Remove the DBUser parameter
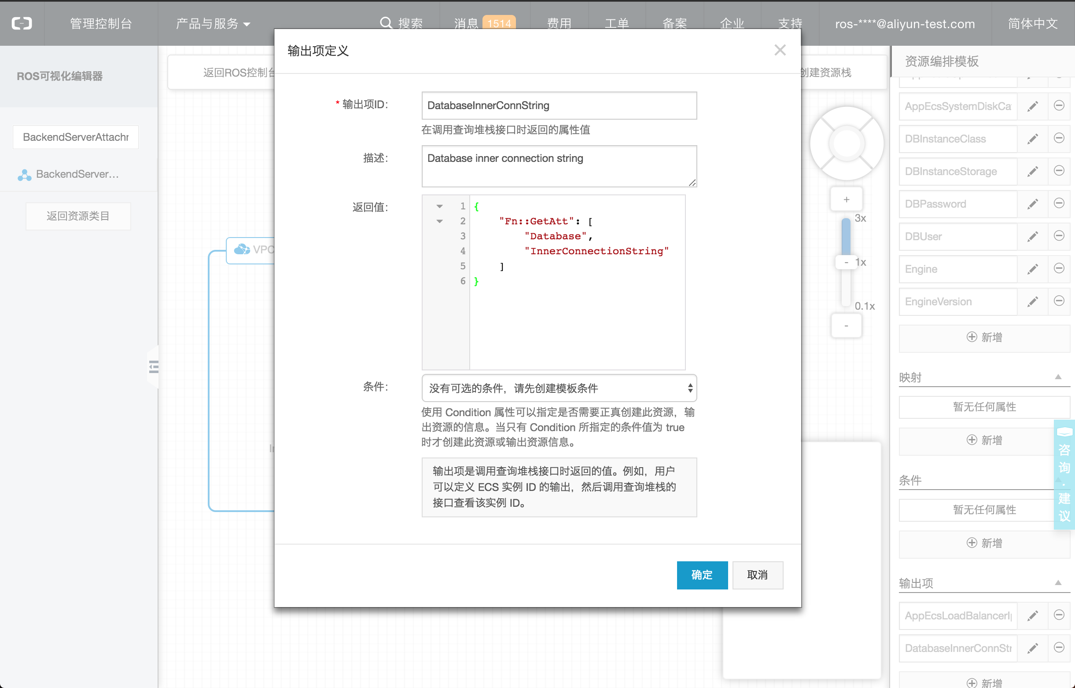The width and height of the screenshot is (1075, 688). point(1058,236)
